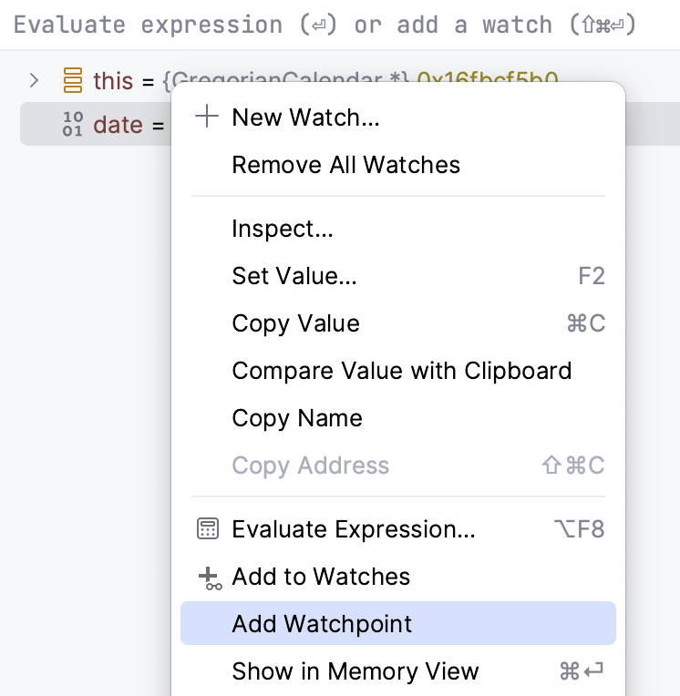Open Show in Memory View
Viewport: 680px width, 696px height.
355,671
